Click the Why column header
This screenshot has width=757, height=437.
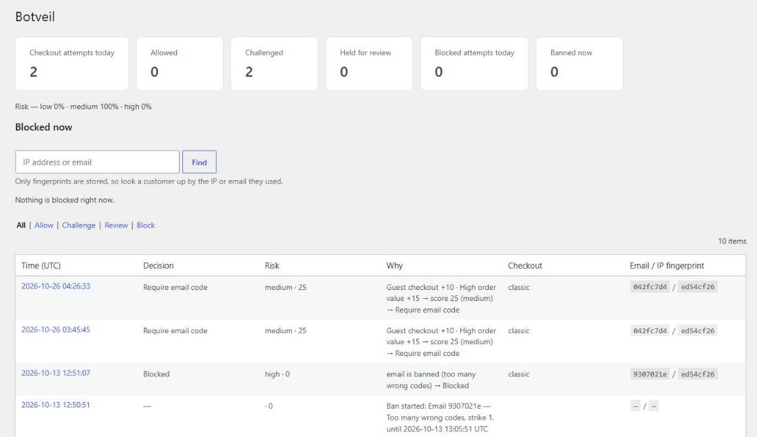[394, 265]
